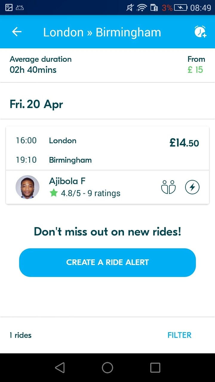215x382 pixels.
Task: Tap the Fri. 20 Apr date header
Action: 36,104
